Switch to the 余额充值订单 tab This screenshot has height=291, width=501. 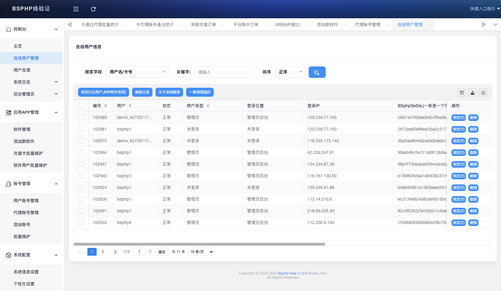point(204,25)
